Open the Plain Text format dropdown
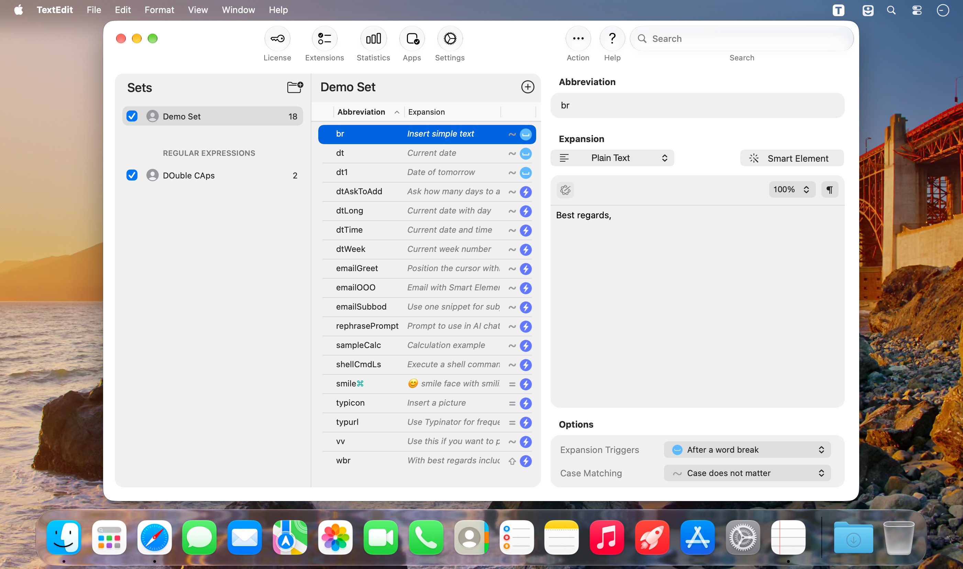963x569 pixels. click(612, 158)
